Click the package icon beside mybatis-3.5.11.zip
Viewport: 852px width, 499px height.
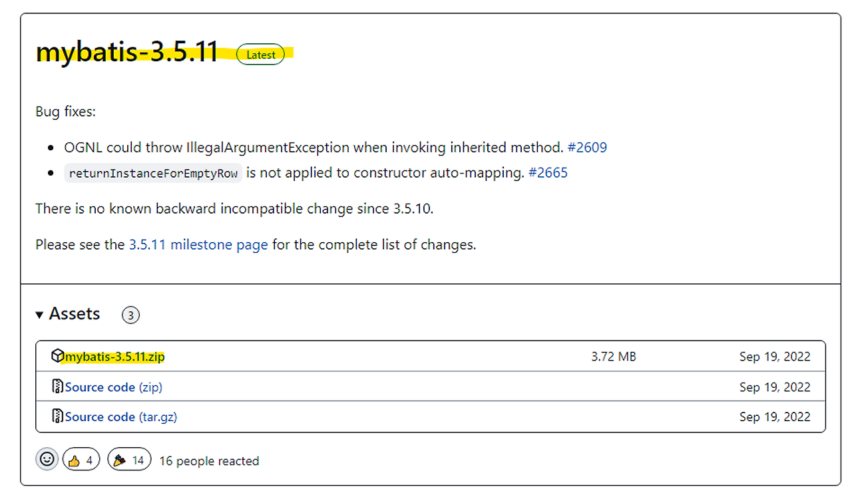coord(57,356)
